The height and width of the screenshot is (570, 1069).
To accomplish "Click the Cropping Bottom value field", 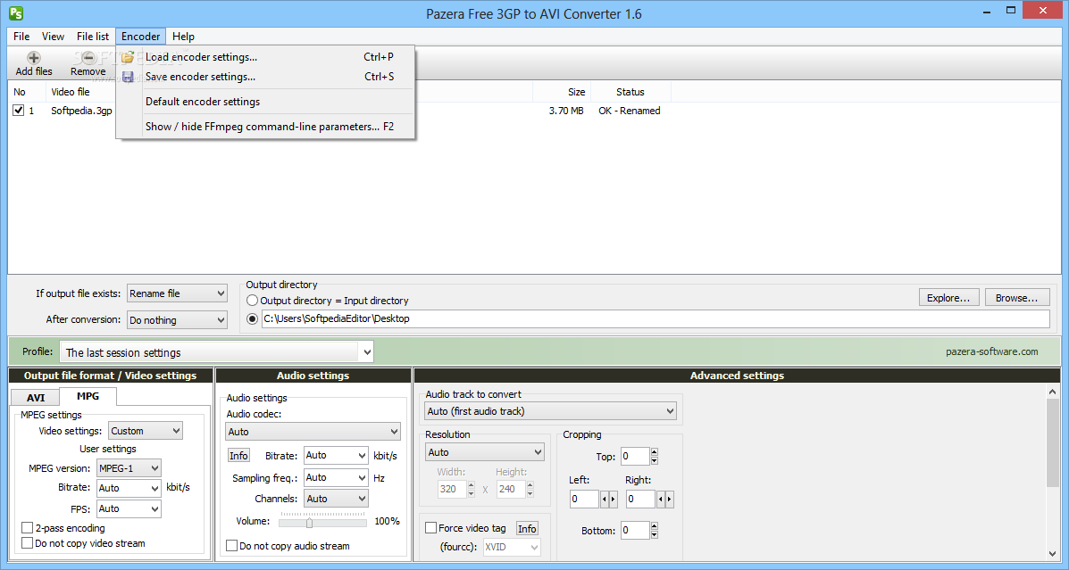I will [635, 530].
